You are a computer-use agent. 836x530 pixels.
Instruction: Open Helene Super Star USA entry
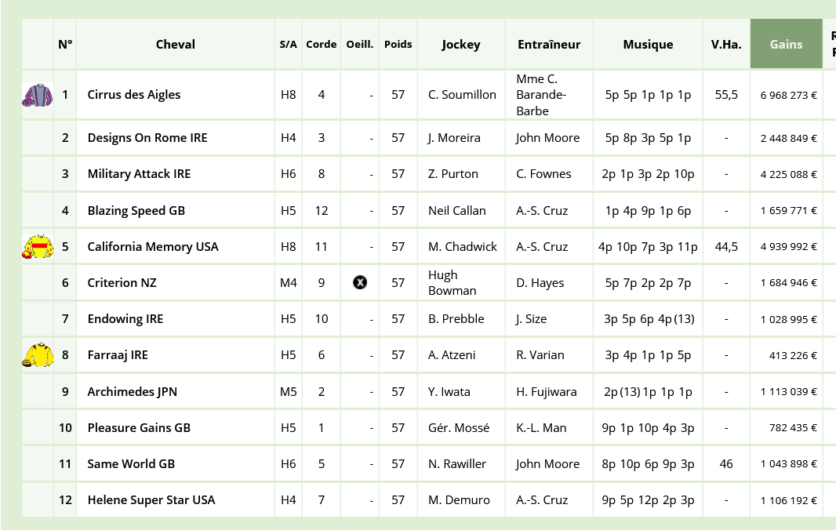(151, 500)
